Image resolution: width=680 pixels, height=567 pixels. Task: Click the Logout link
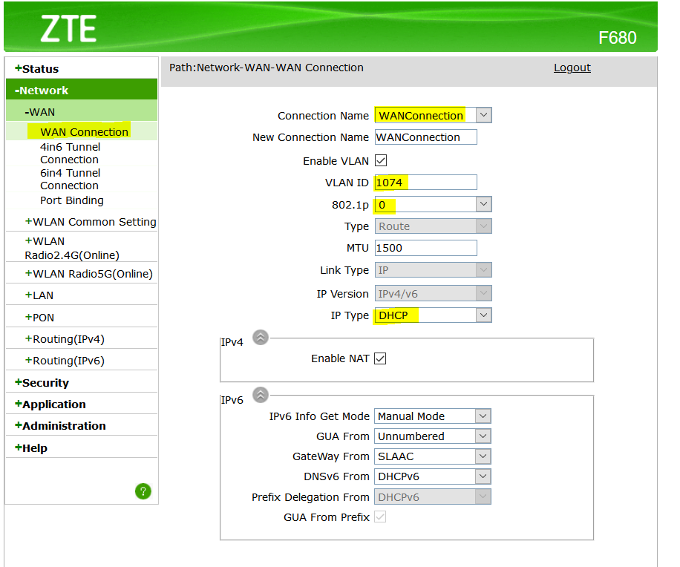572,68
